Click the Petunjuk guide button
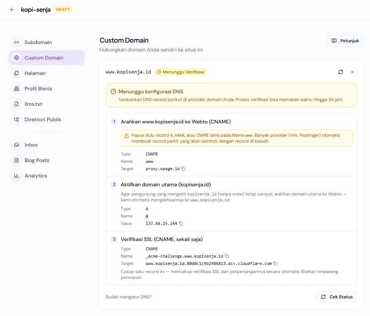370x316 pixels. click(x=345, y=41)
